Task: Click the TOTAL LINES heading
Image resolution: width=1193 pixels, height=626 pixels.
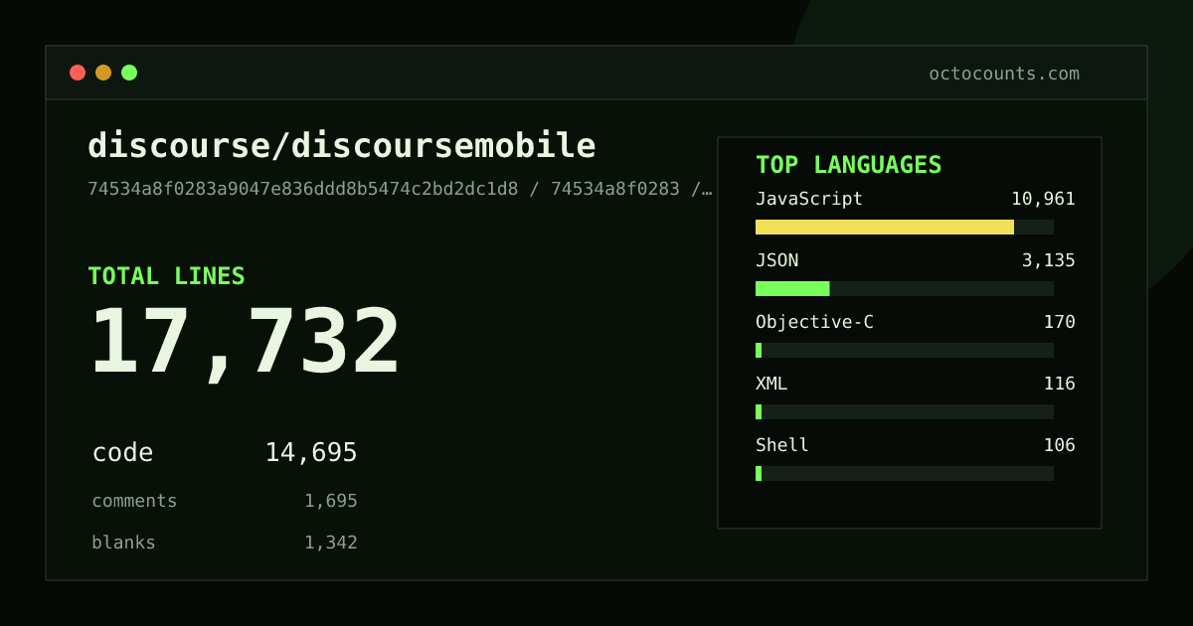Action: (x=166, y=276)
